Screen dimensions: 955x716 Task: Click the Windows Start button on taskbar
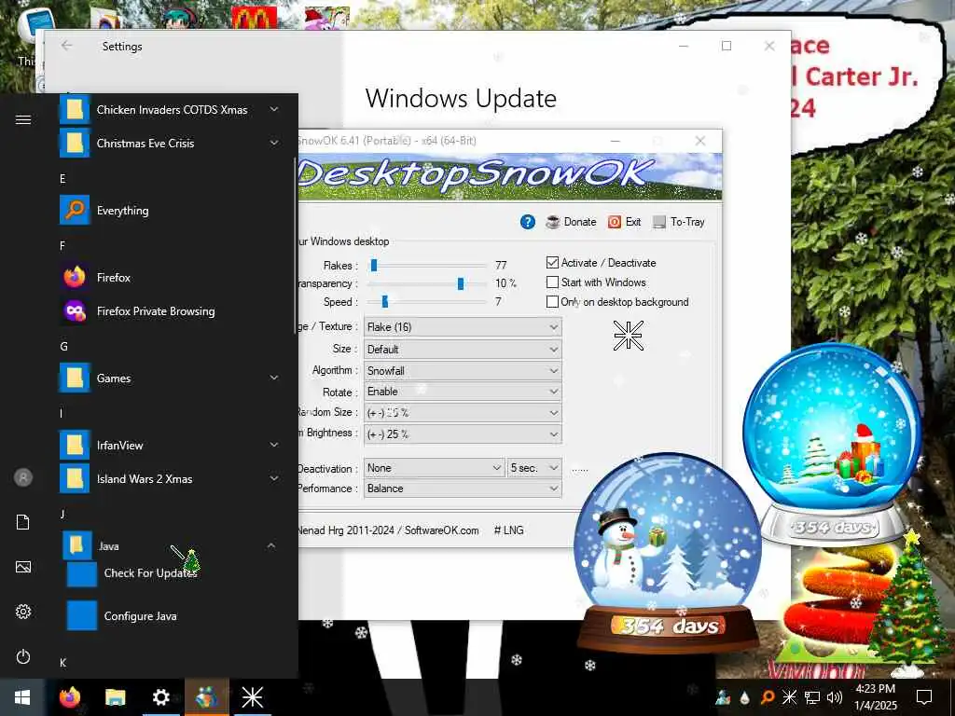(x=22, y=697)
